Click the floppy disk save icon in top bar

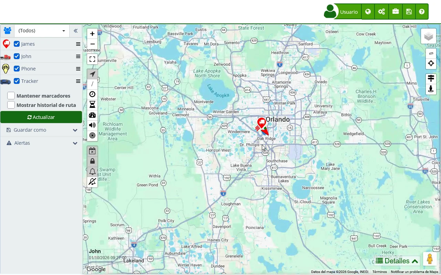(x=409, y=12)
